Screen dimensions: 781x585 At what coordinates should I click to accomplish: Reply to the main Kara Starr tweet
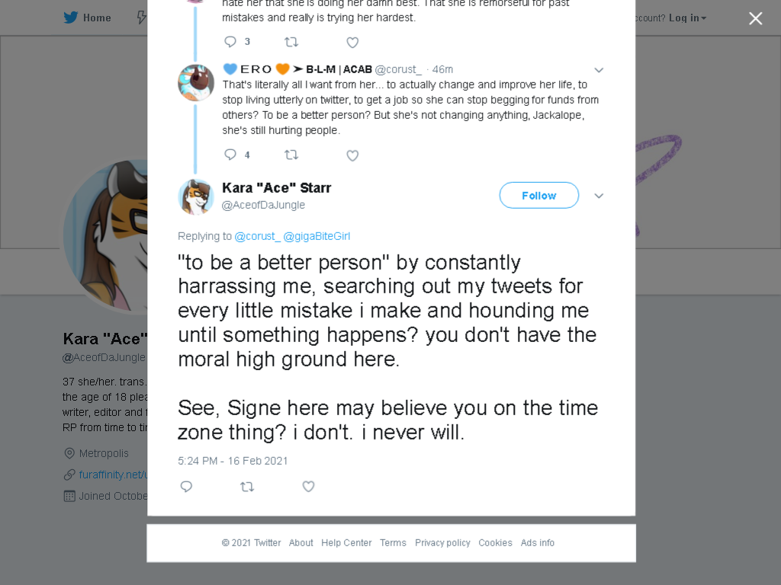pyautogui.click(x=186, y=487)
